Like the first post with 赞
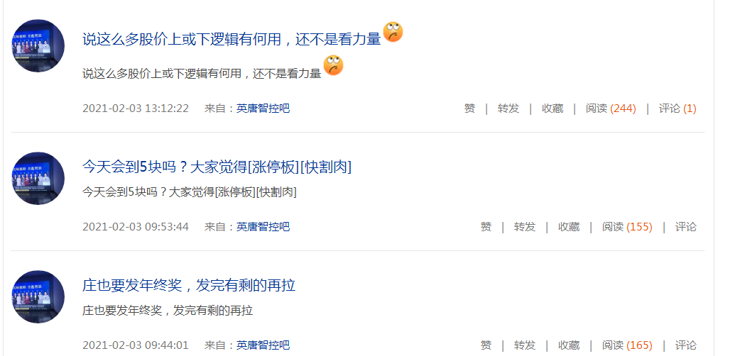The width and height of the screenshot is (735, 356). tap(469, 109)
